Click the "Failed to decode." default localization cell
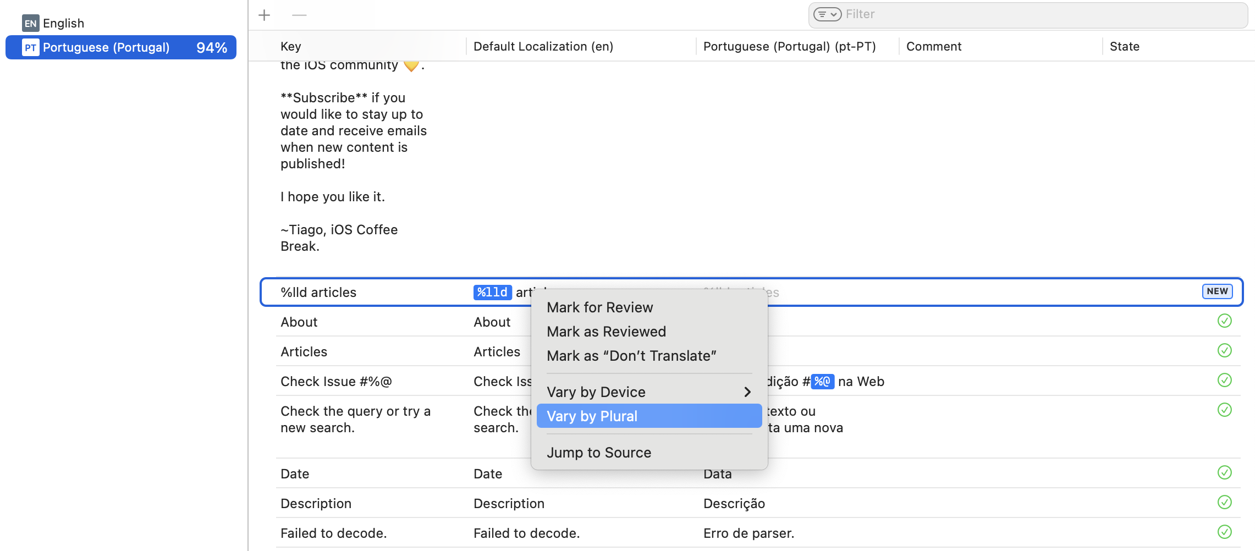This screenshot has width=1255, height=551. [x=526, y=533]
